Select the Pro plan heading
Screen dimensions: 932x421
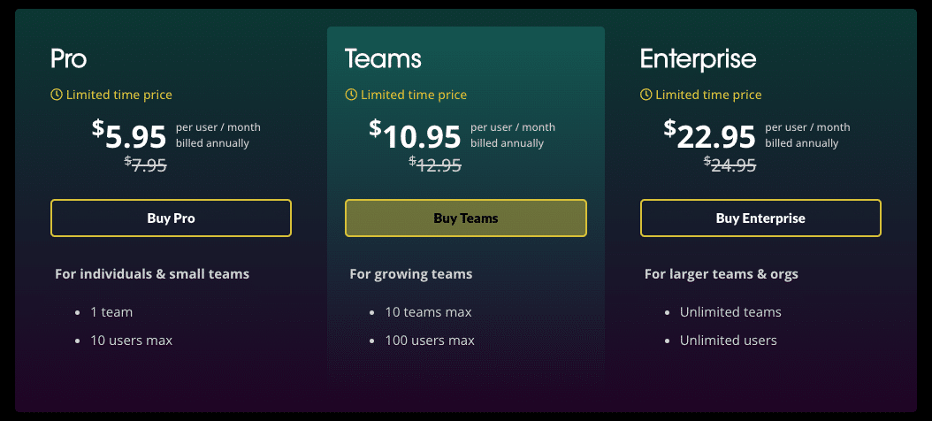pyautogui.click(x=69, y=59)
